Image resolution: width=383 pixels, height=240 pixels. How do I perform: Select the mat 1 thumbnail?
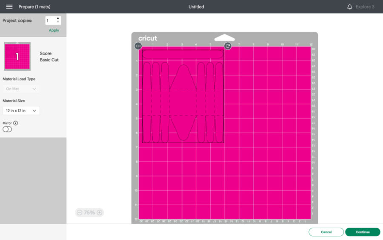(17, 56)
